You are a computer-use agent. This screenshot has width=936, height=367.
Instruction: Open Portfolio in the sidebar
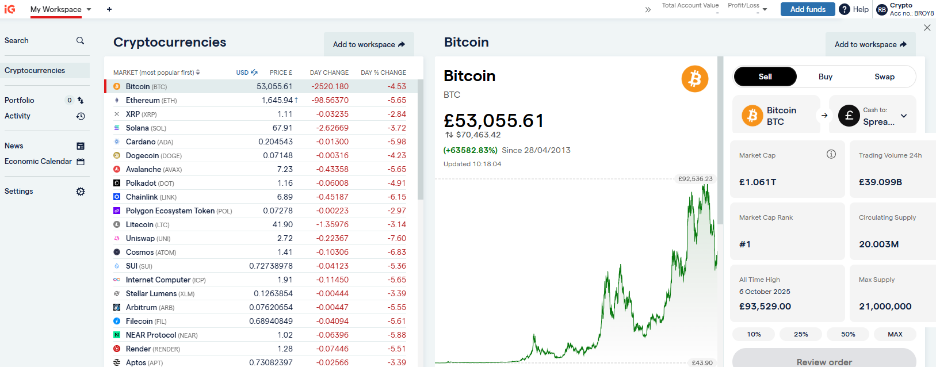coord(20,100)
